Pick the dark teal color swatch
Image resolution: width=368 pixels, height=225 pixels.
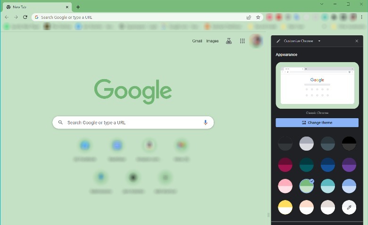coord(307,165)
